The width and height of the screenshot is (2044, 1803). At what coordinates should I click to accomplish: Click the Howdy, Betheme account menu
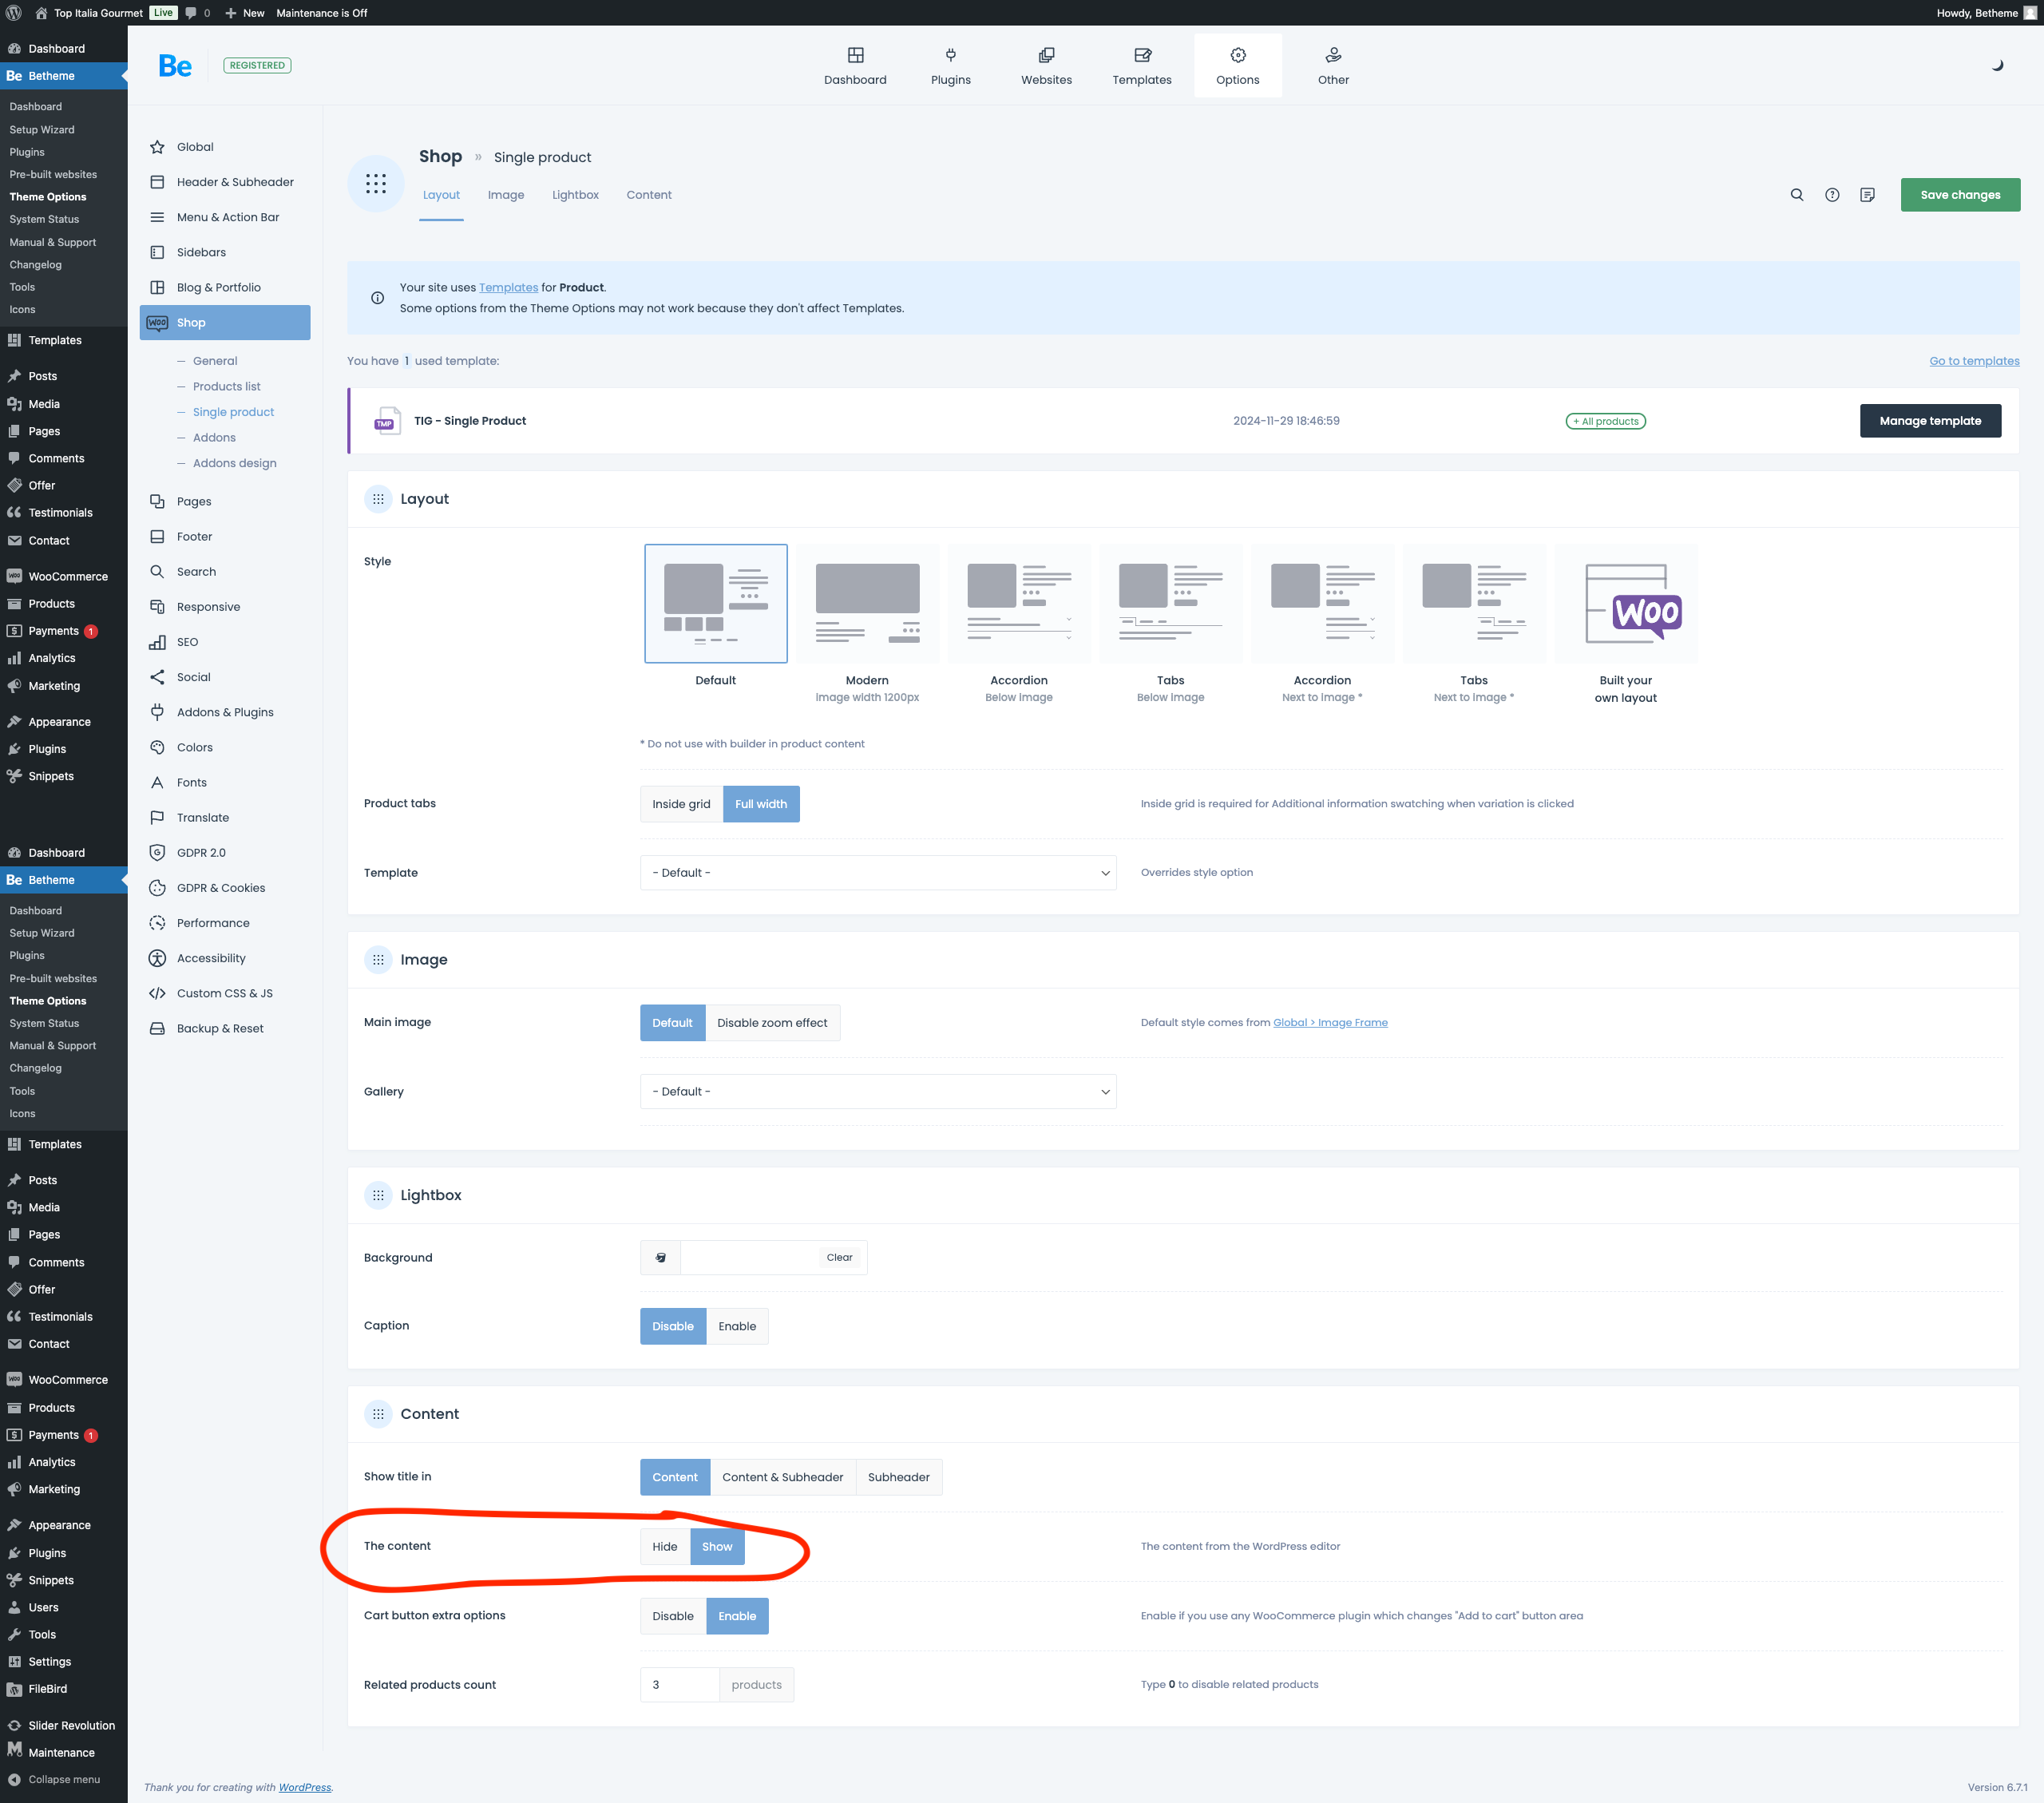point(1986,13)
